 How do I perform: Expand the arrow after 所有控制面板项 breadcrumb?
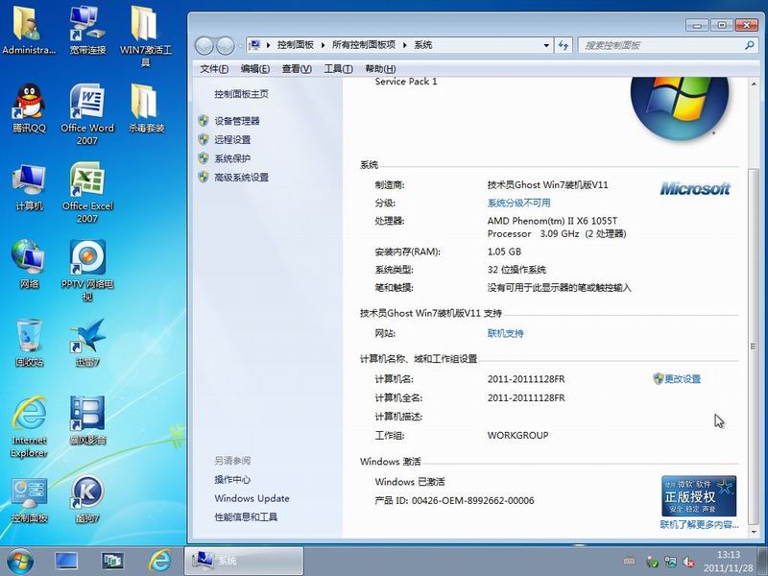404,45
